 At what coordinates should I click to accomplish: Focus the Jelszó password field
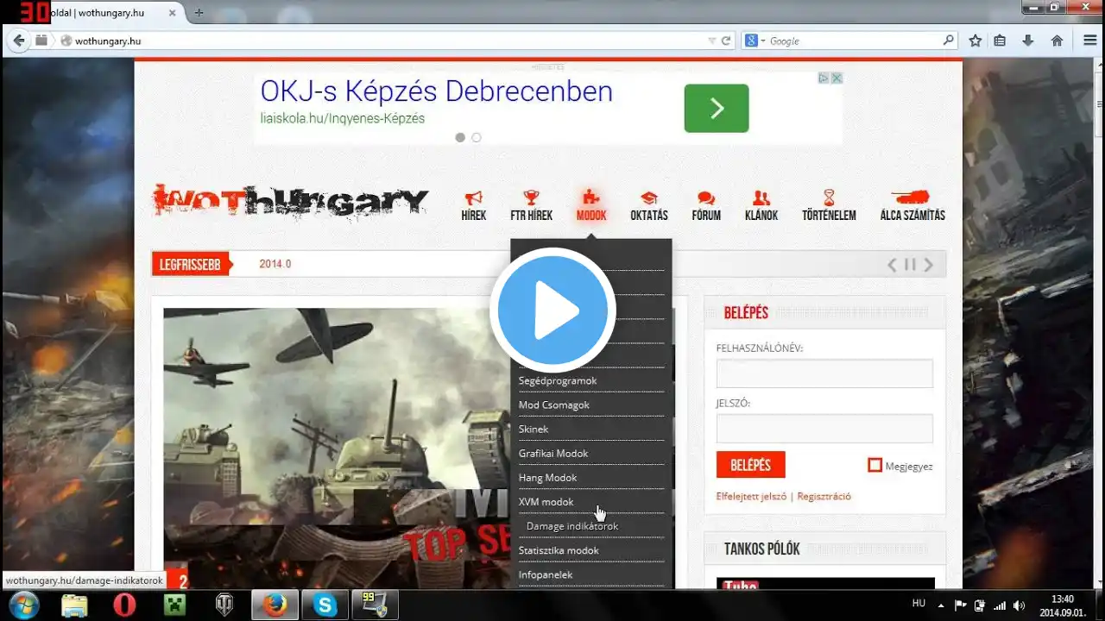click(x=824, y=429)
